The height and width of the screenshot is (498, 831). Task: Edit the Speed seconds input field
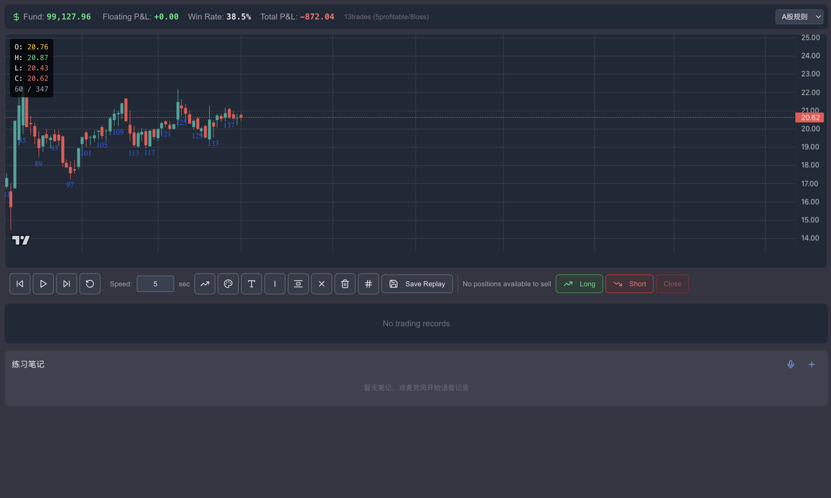(155, 284)
